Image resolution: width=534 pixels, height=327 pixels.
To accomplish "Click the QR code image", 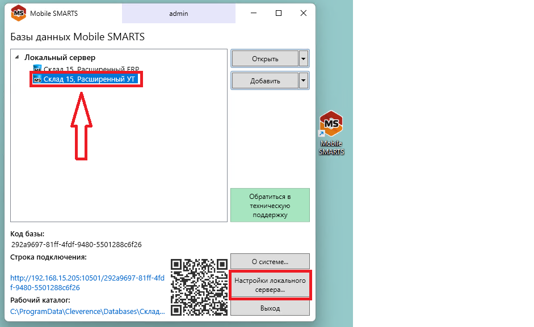I will coord(199,286).
